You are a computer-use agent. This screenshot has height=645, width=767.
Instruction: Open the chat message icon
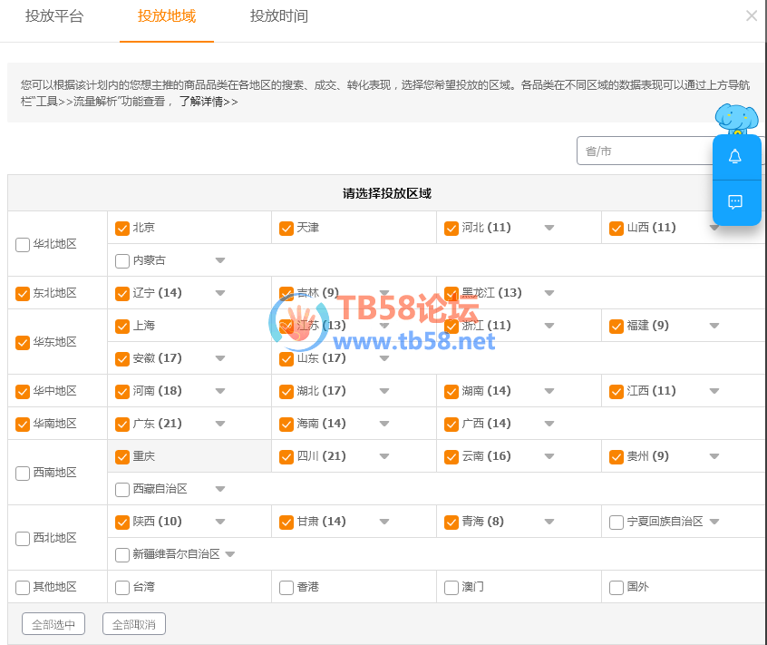click(x=735, y=201)
